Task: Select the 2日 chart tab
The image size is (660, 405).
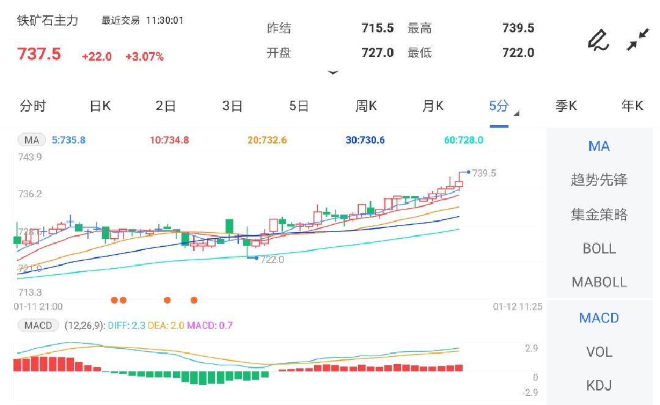Action: [x=166, y=106]
